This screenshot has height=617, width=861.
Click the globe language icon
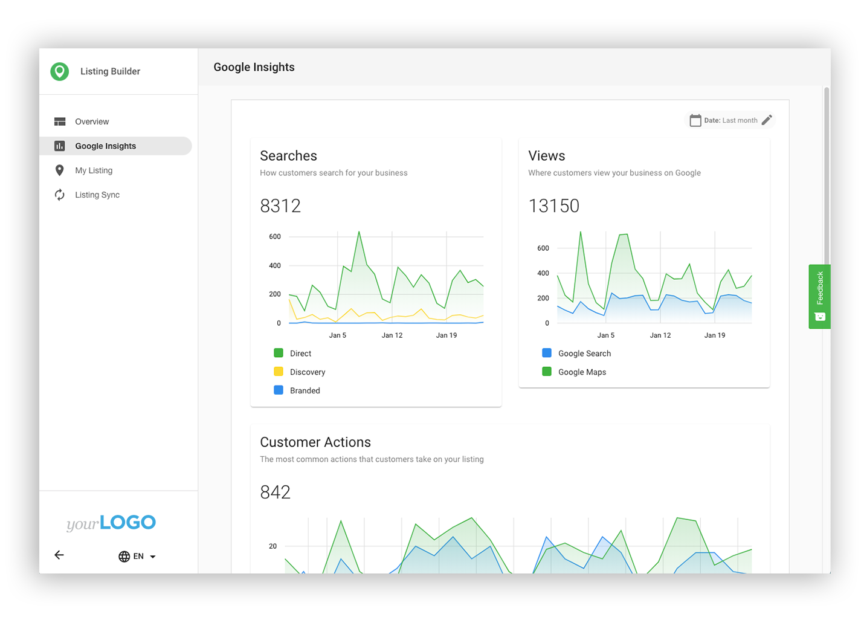pos(124,557)
